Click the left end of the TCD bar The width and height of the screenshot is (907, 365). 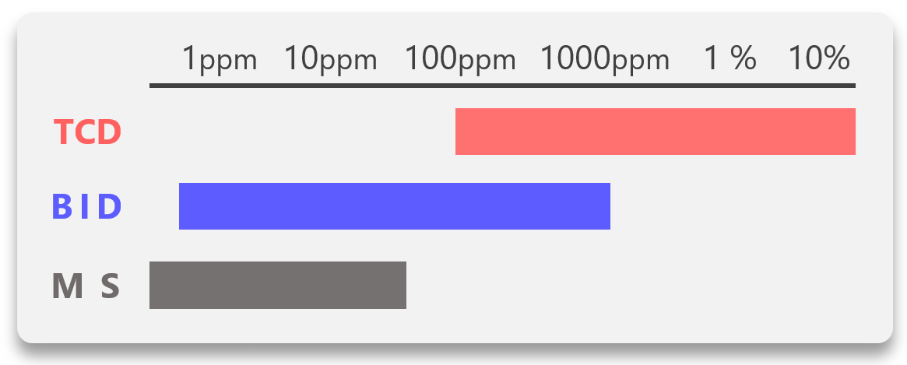tap(459, 132)
